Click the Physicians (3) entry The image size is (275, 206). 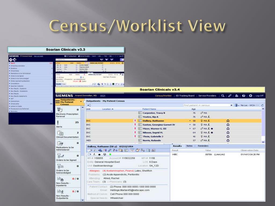[118, 182]
